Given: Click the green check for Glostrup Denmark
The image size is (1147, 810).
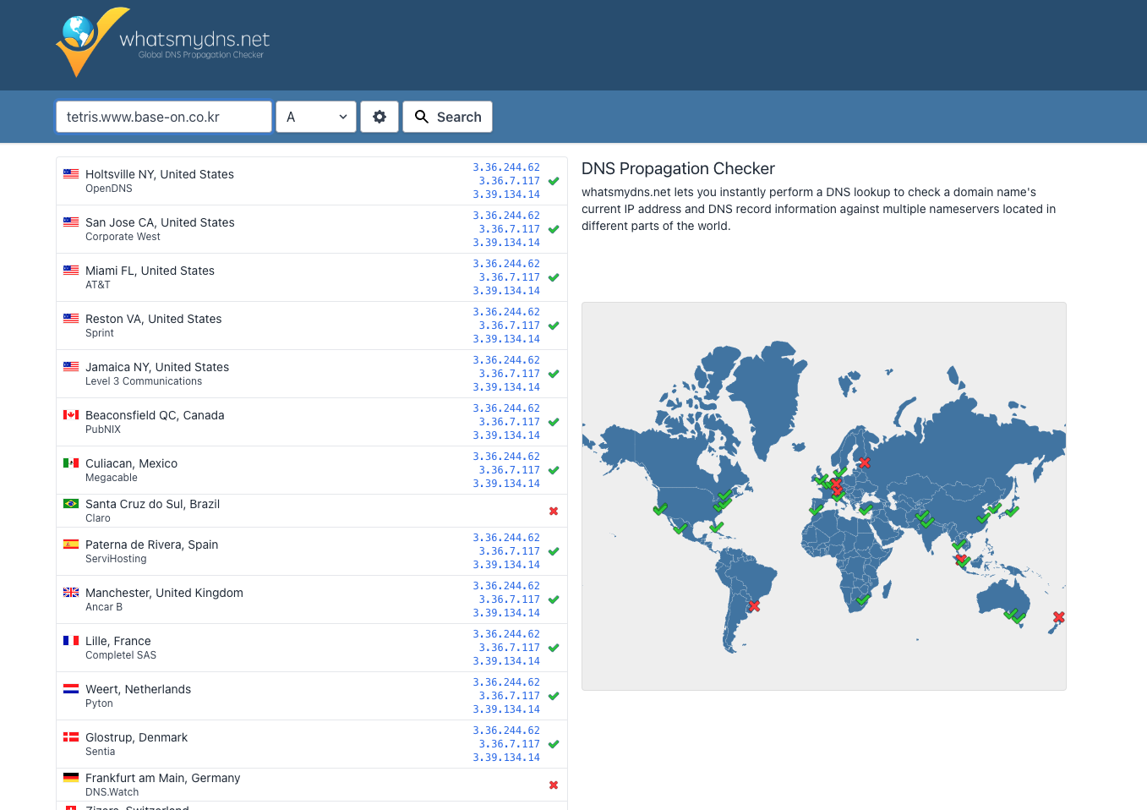Looking at the screenshot, I should 554,744.
